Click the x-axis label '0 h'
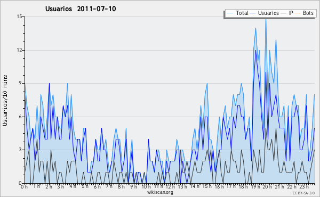 pos(25,186)
